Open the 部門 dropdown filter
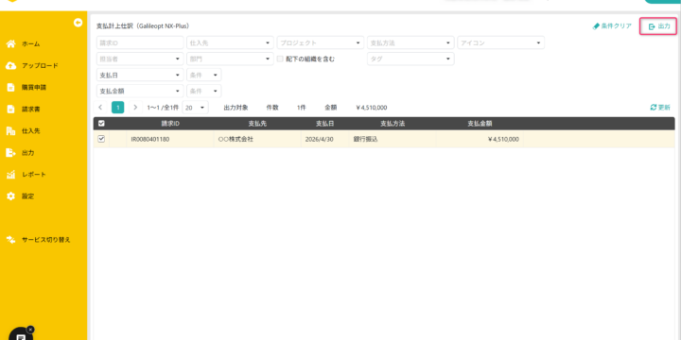Screen dimensions: 681x340 [x=230, y=59]
